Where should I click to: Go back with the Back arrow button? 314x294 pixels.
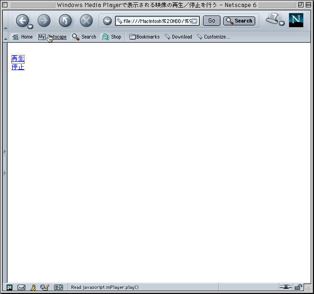[x=22, y=20]
